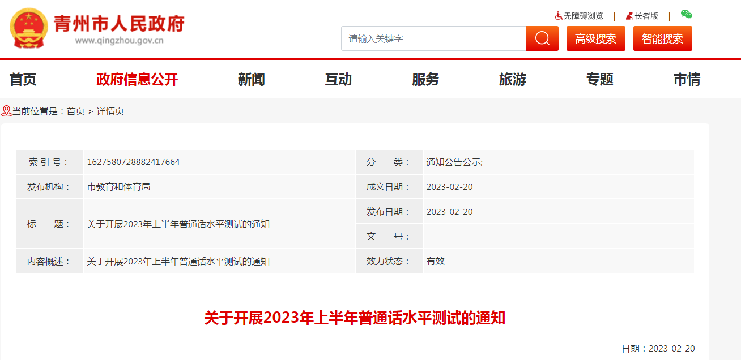Open the 互动 navigation item
The image size is (741, 360).
coord(338,80)
